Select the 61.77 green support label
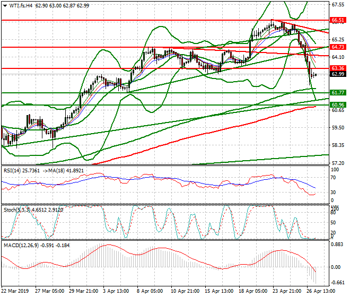This screenshot has height=297, width=350. [x=338, y=92]
